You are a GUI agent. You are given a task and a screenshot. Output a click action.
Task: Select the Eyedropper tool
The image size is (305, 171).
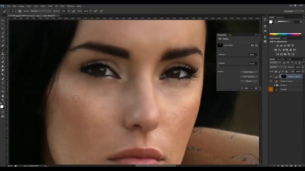coord(3,41)
